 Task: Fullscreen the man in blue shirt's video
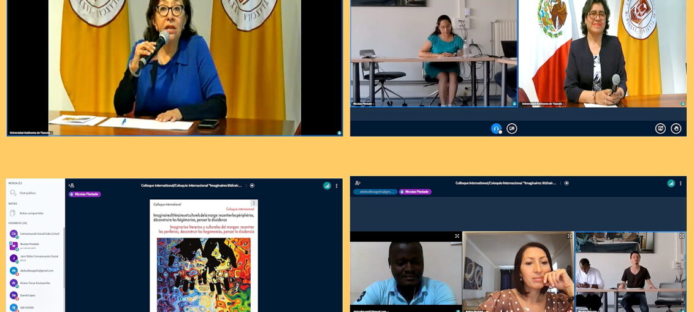click(x=457, y=236)
